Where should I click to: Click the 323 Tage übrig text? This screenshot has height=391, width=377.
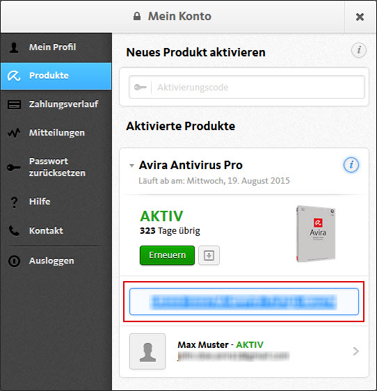tap(170, 231)
